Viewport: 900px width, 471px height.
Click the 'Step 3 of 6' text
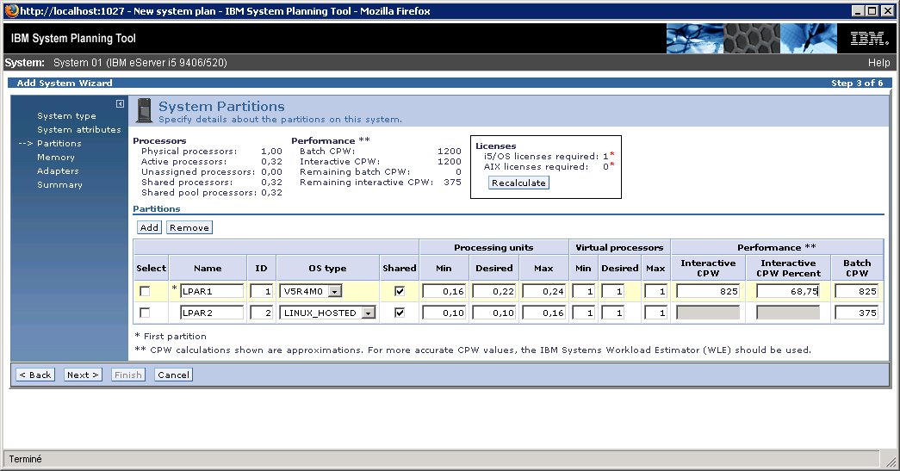(x=857, y=84)
